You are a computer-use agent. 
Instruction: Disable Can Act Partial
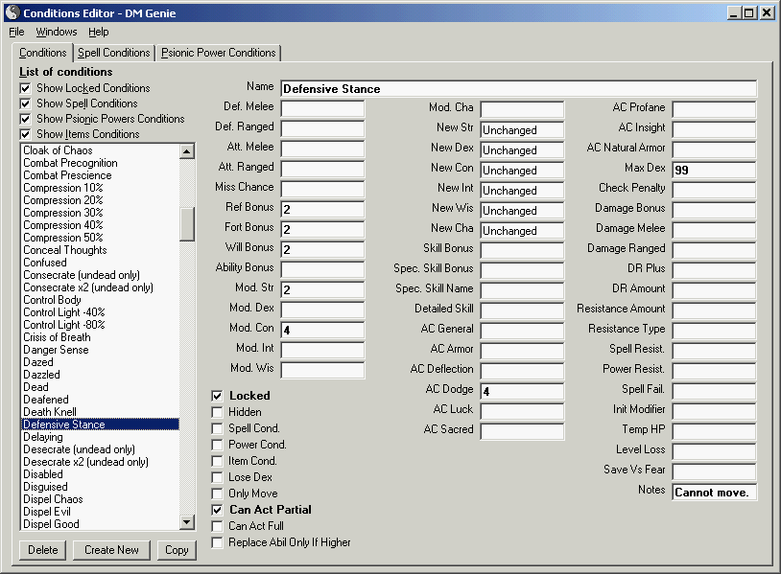(218, 510)
